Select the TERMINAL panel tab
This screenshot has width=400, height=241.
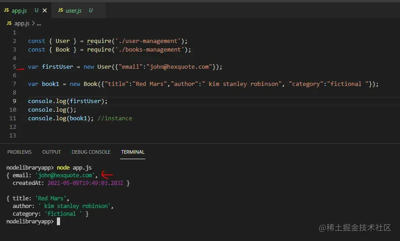133,152
